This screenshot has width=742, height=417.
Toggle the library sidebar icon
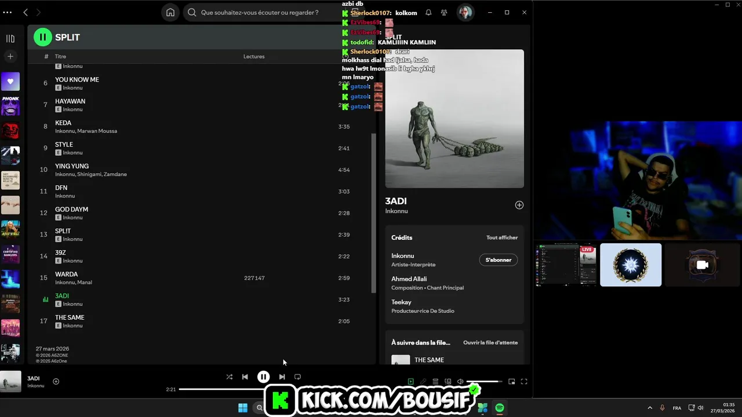pos(10,38)
